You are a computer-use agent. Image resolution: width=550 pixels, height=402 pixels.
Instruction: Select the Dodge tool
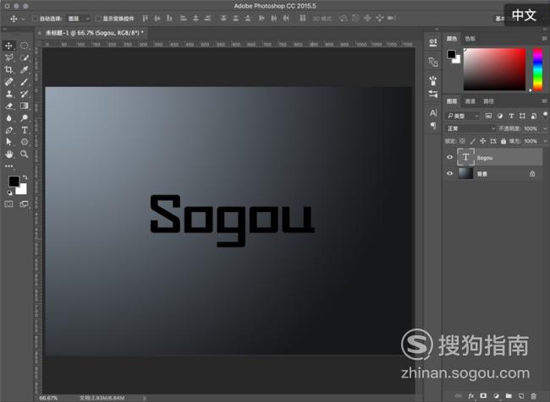tap(24, 118)
